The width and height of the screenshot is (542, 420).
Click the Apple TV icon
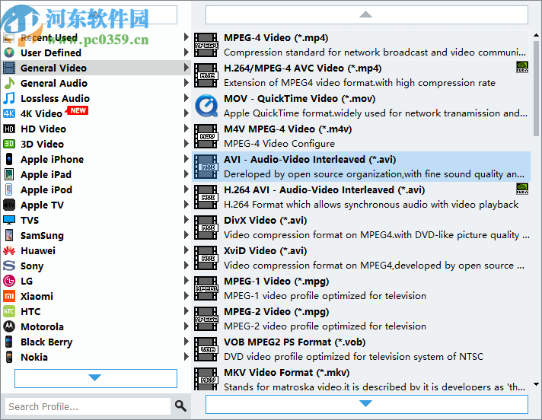[x=9, y=205]
